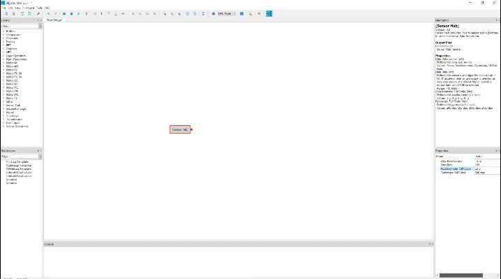Screen dimensions: 501x279
Task: Select For Loop template subdesign
Action: coord(17,162)
